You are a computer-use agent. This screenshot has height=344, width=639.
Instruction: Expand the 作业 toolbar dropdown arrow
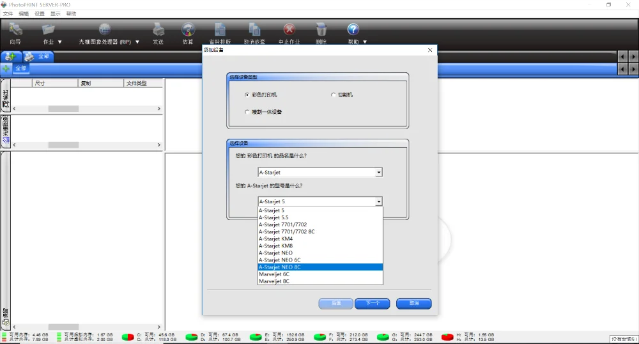pyautogui.click(x=60, y=42)
